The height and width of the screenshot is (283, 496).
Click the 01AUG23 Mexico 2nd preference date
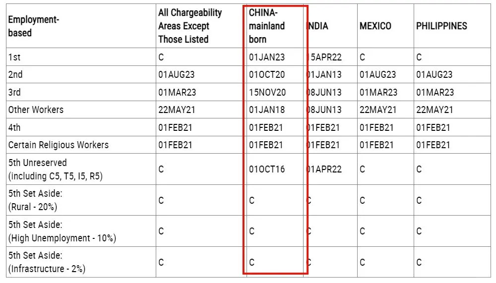point(377,75)
